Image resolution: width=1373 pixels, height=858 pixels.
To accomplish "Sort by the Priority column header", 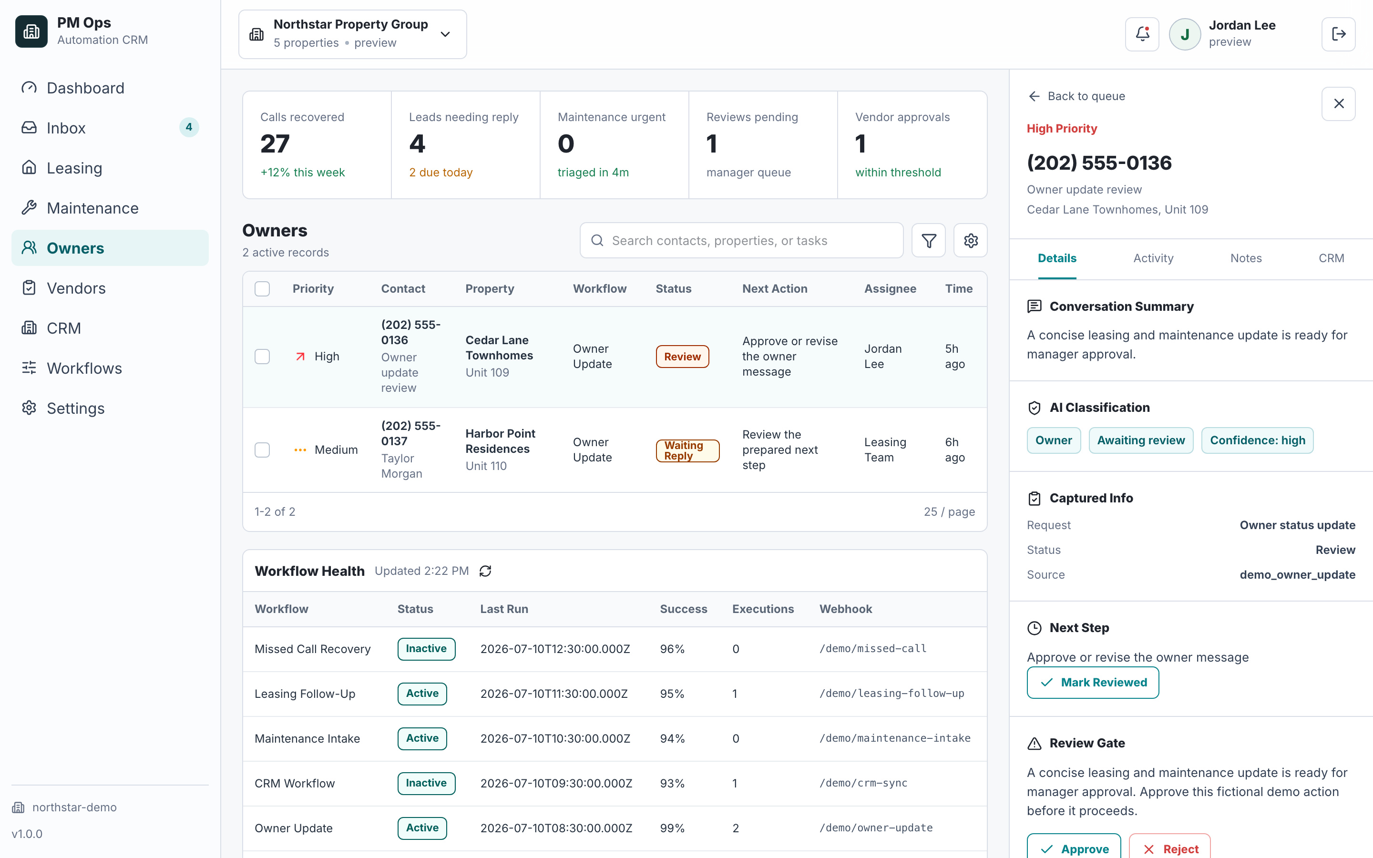I will click(313, 289).
